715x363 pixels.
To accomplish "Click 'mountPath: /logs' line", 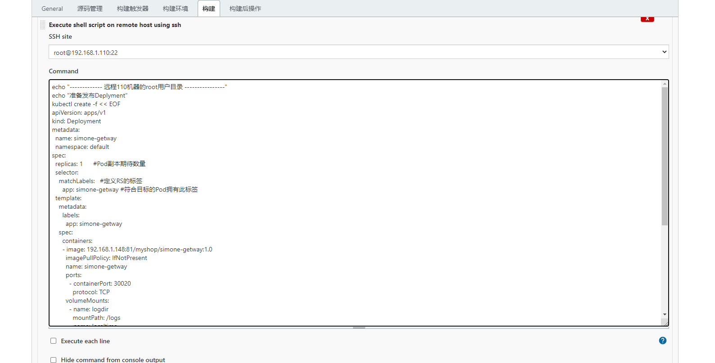I will tap(96, 318).
